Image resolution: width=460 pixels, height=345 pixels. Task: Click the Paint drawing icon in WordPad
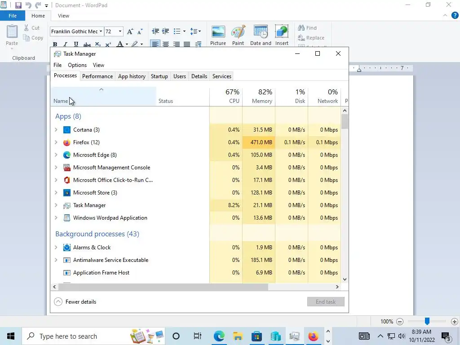(238, 35)
